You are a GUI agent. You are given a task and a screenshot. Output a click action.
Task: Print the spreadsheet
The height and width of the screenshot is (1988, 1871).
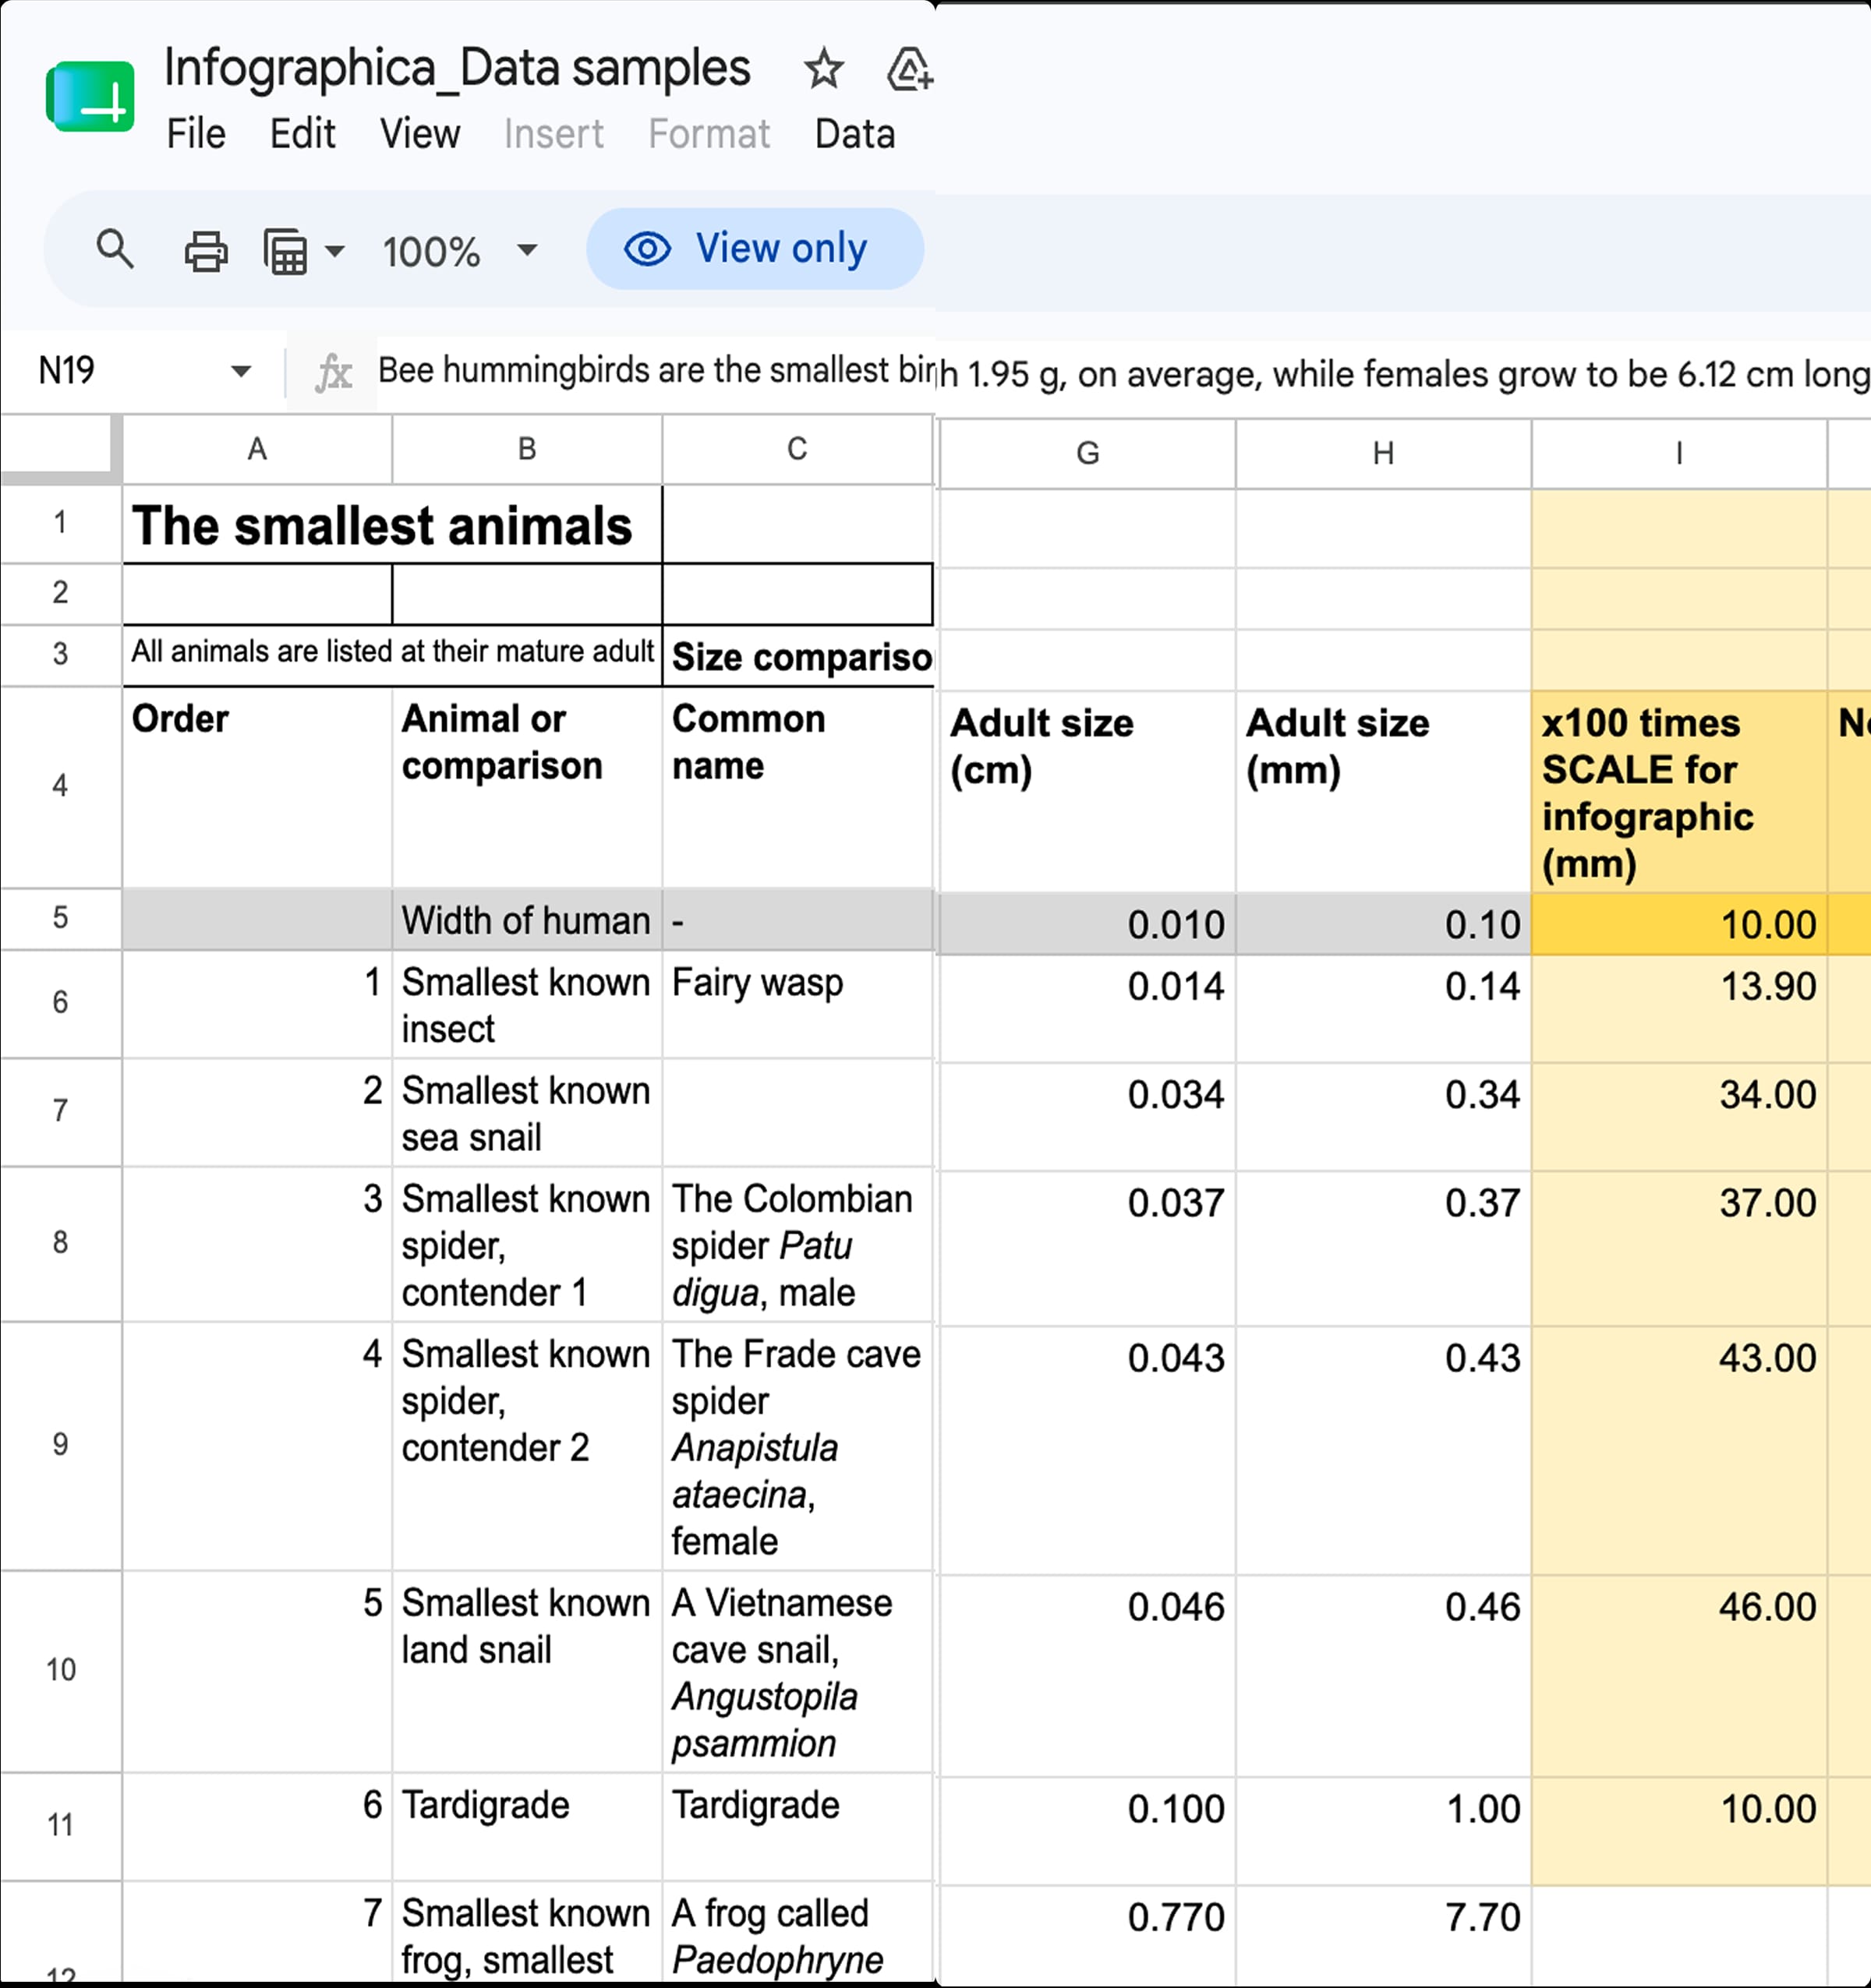pos(205,251)
